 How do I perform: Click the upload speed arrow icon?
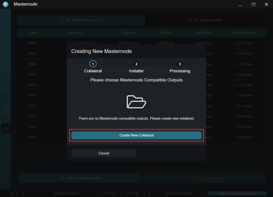coord(100,193)
